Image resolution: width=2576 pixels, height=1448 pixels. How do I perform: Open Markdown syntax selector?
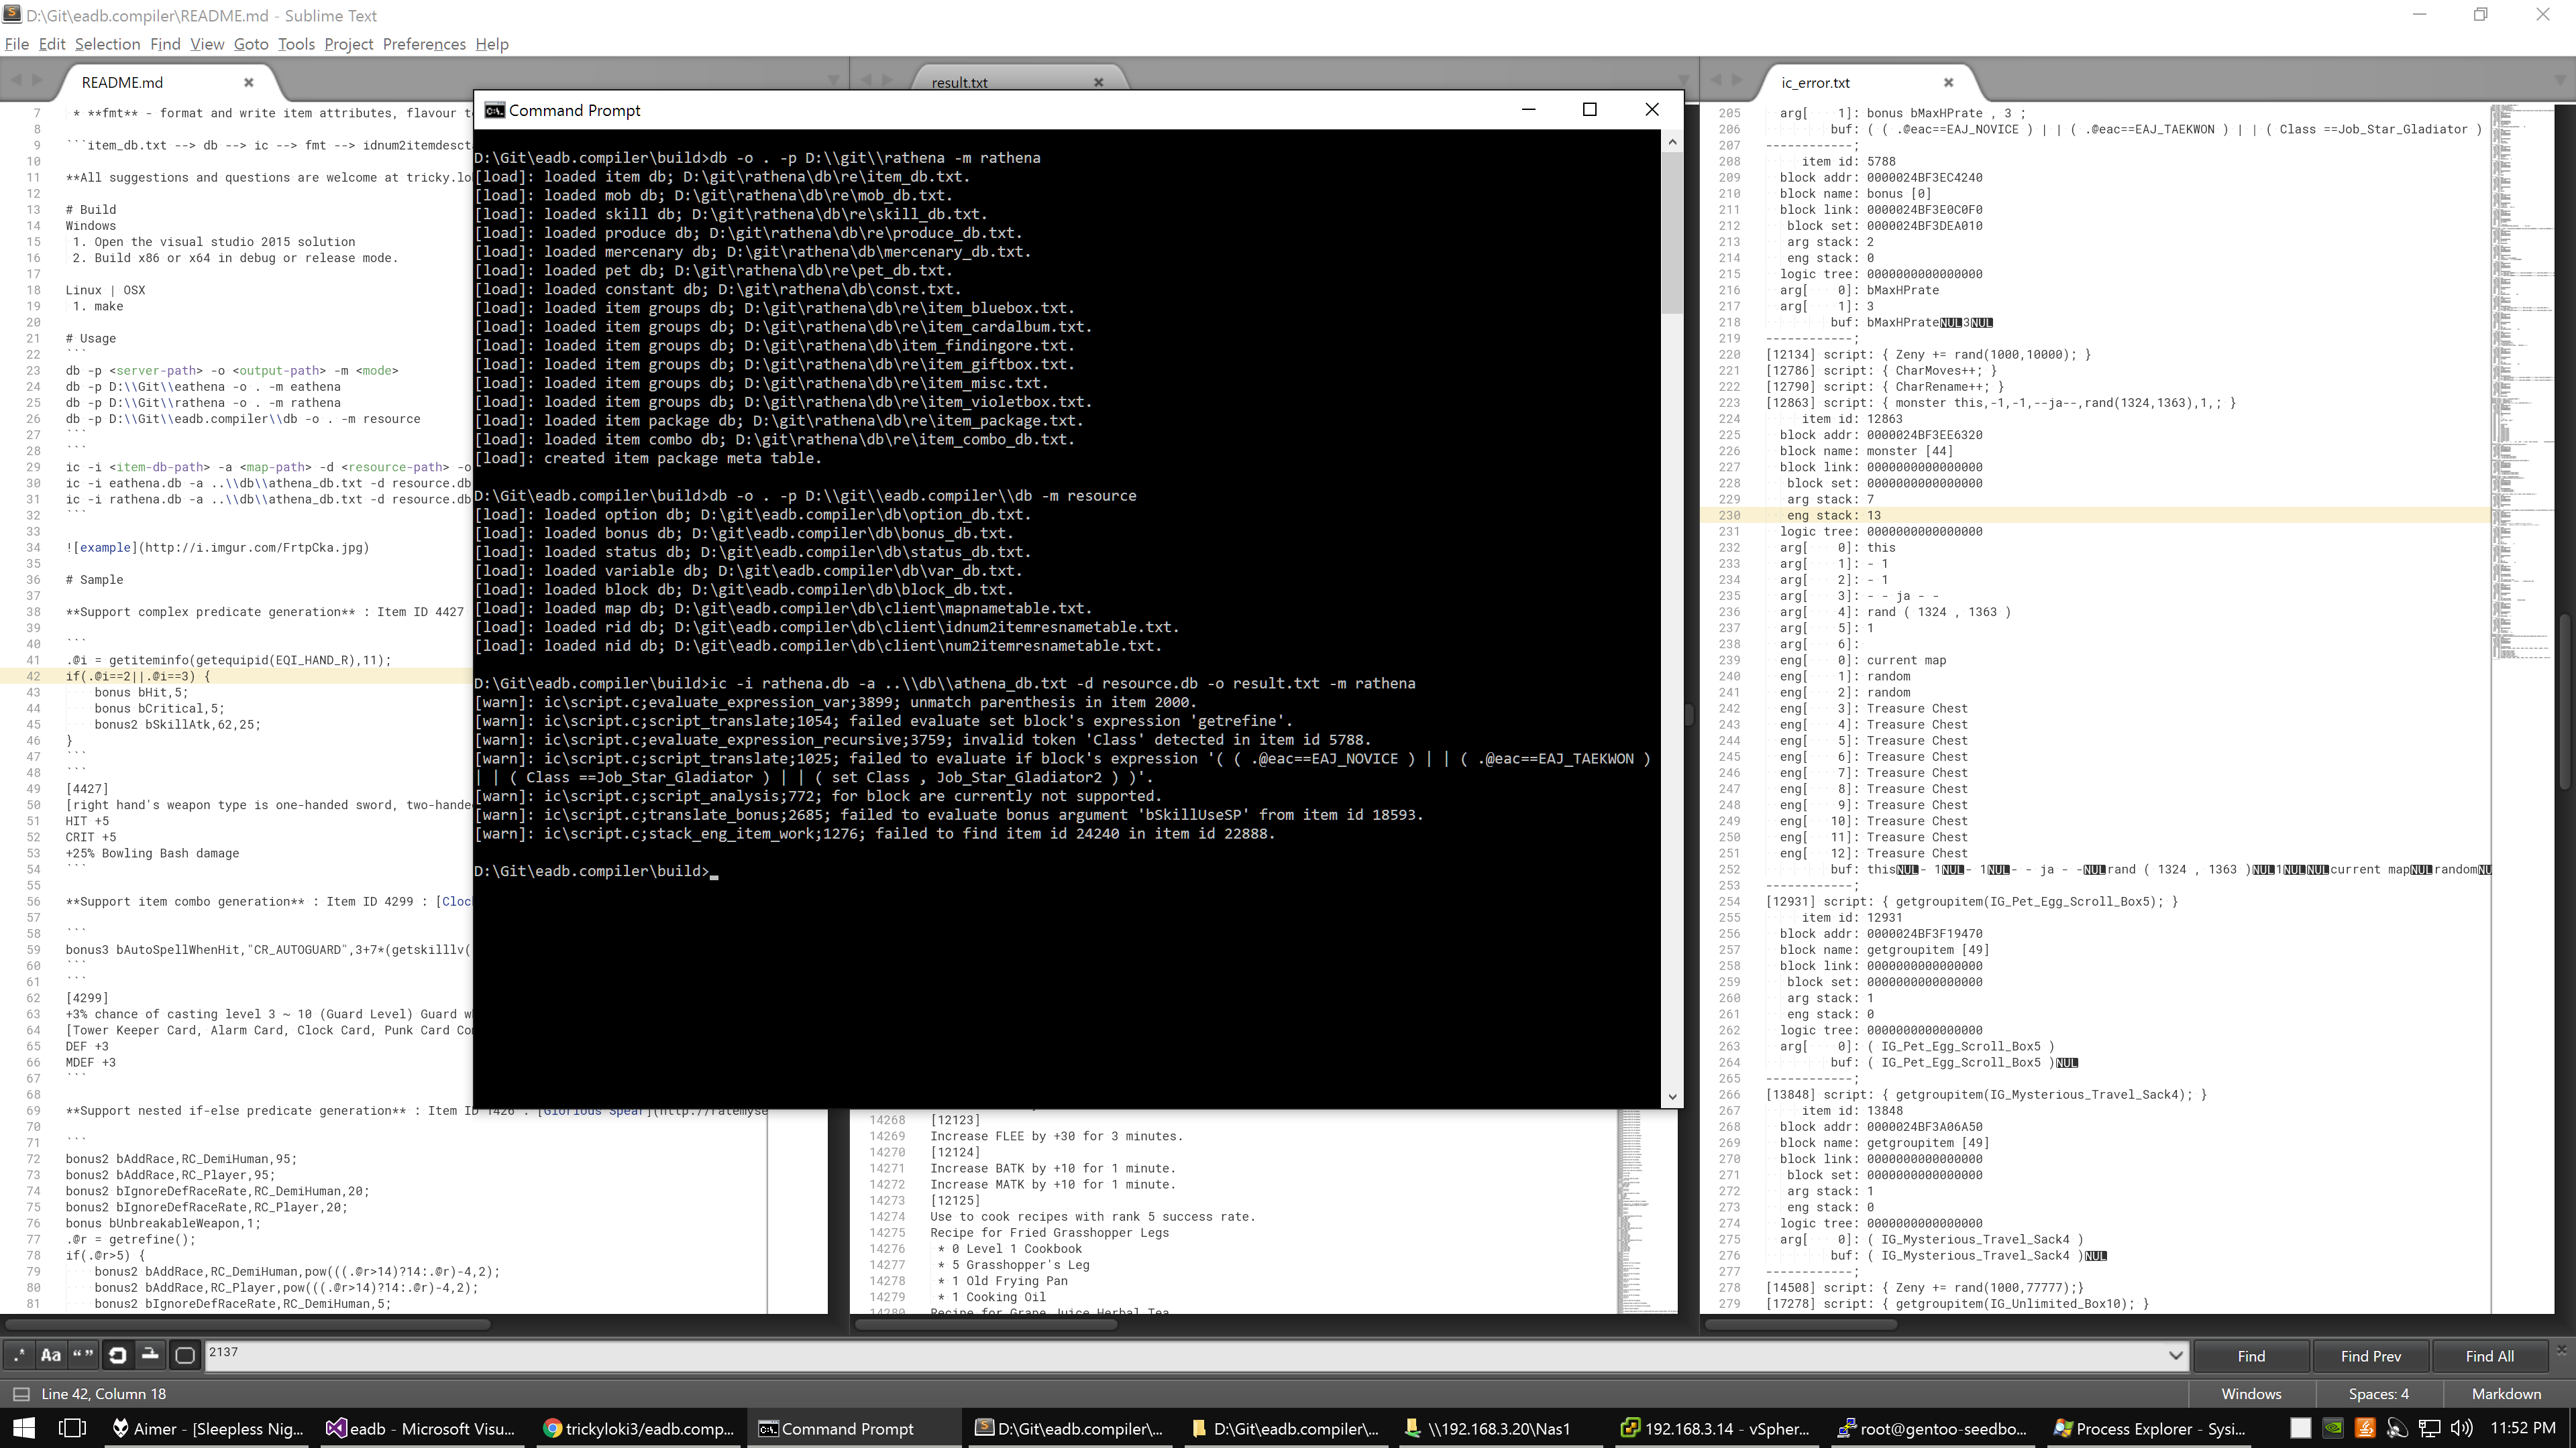2505,1394
